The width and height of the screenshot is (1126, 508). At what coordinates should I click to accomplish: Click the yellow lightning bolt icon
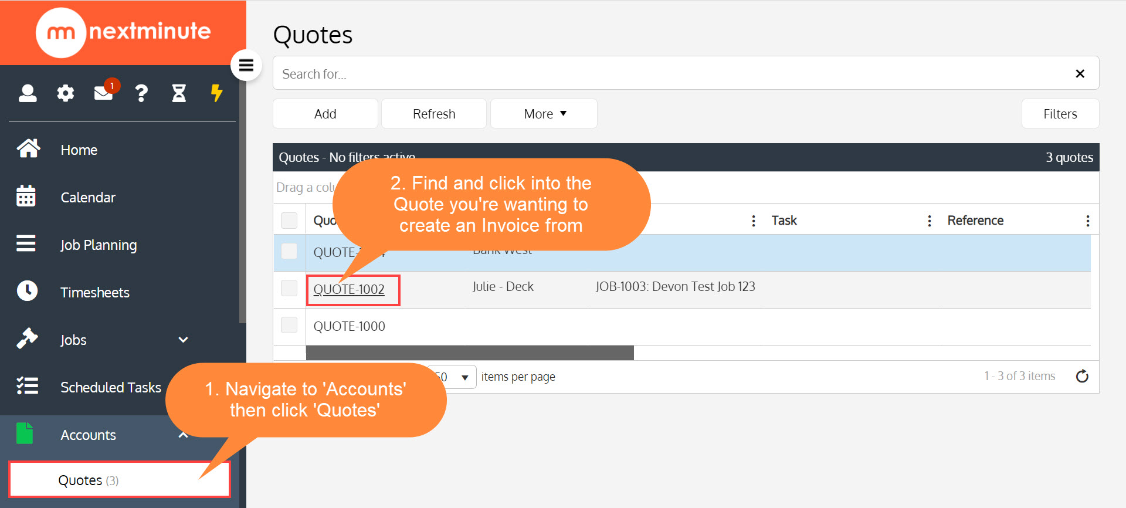click(217, 93)
